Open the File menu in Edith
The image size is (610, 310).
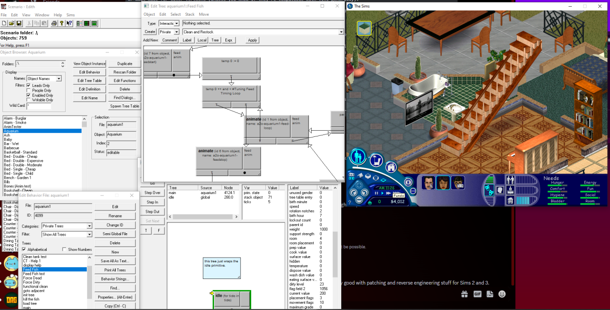coord(3,15)
